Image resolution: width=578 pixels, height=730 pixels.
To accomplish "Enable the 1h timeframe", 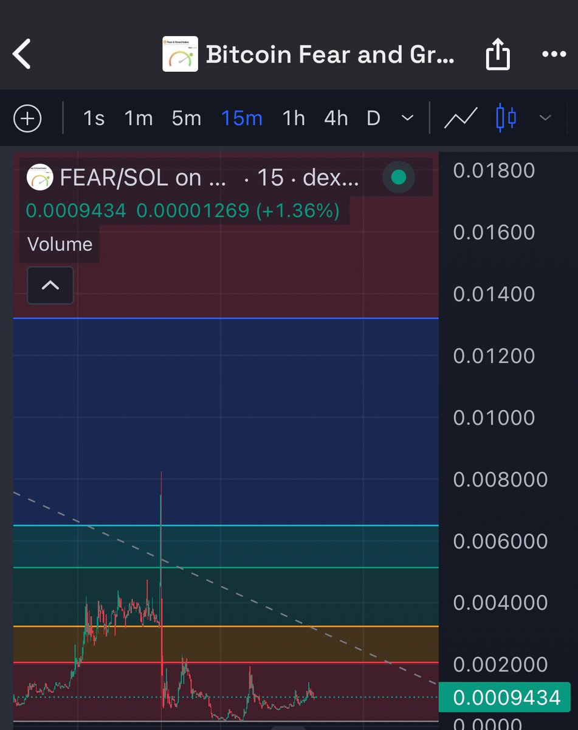I will click(x=293, y=118).
